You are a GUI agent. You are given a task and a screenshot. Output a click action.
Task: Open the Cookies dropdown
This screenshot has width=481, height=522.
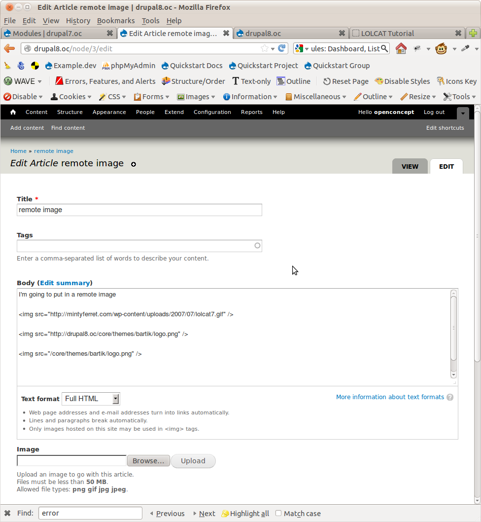click(x=71, y=97)
